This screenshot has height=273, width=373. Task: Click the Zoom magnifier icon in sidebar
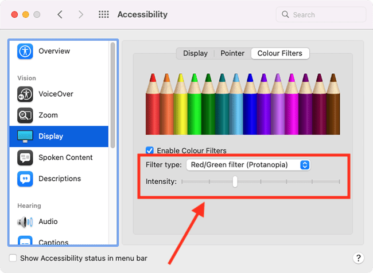click(25, 115)
